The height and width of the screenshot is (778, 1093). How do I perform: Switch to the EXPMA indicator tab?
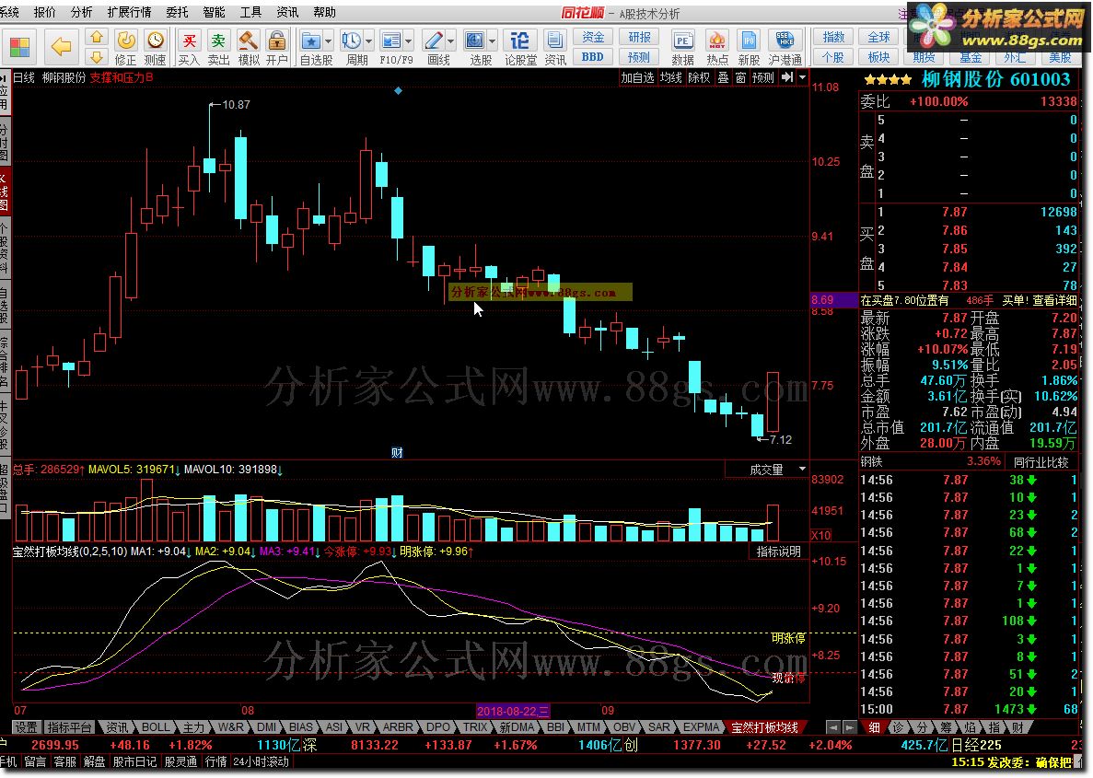(701, 727)
